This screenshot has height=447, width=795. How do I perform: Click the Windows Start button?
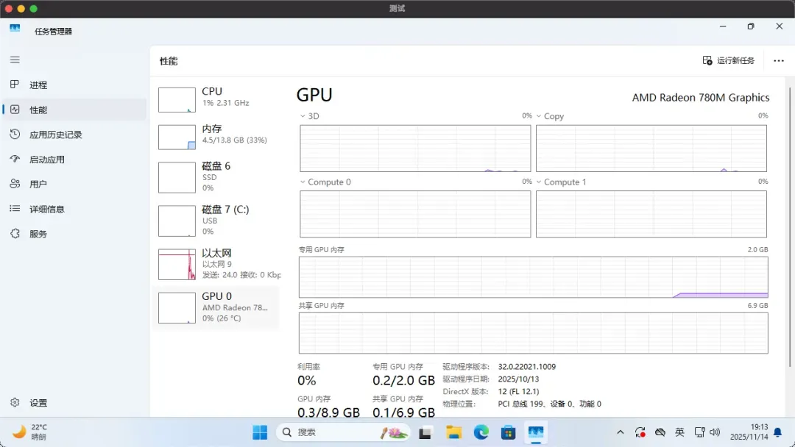pyautogui.click(x=260, y=432)
